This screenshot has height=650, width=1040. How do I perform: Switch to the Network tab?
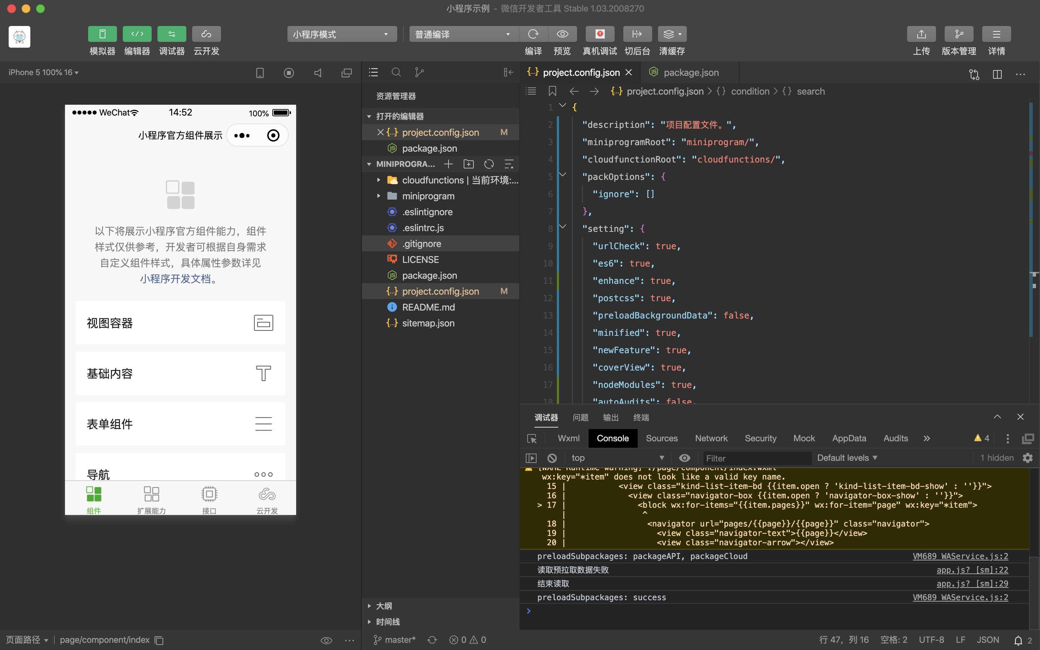[711, 438]
